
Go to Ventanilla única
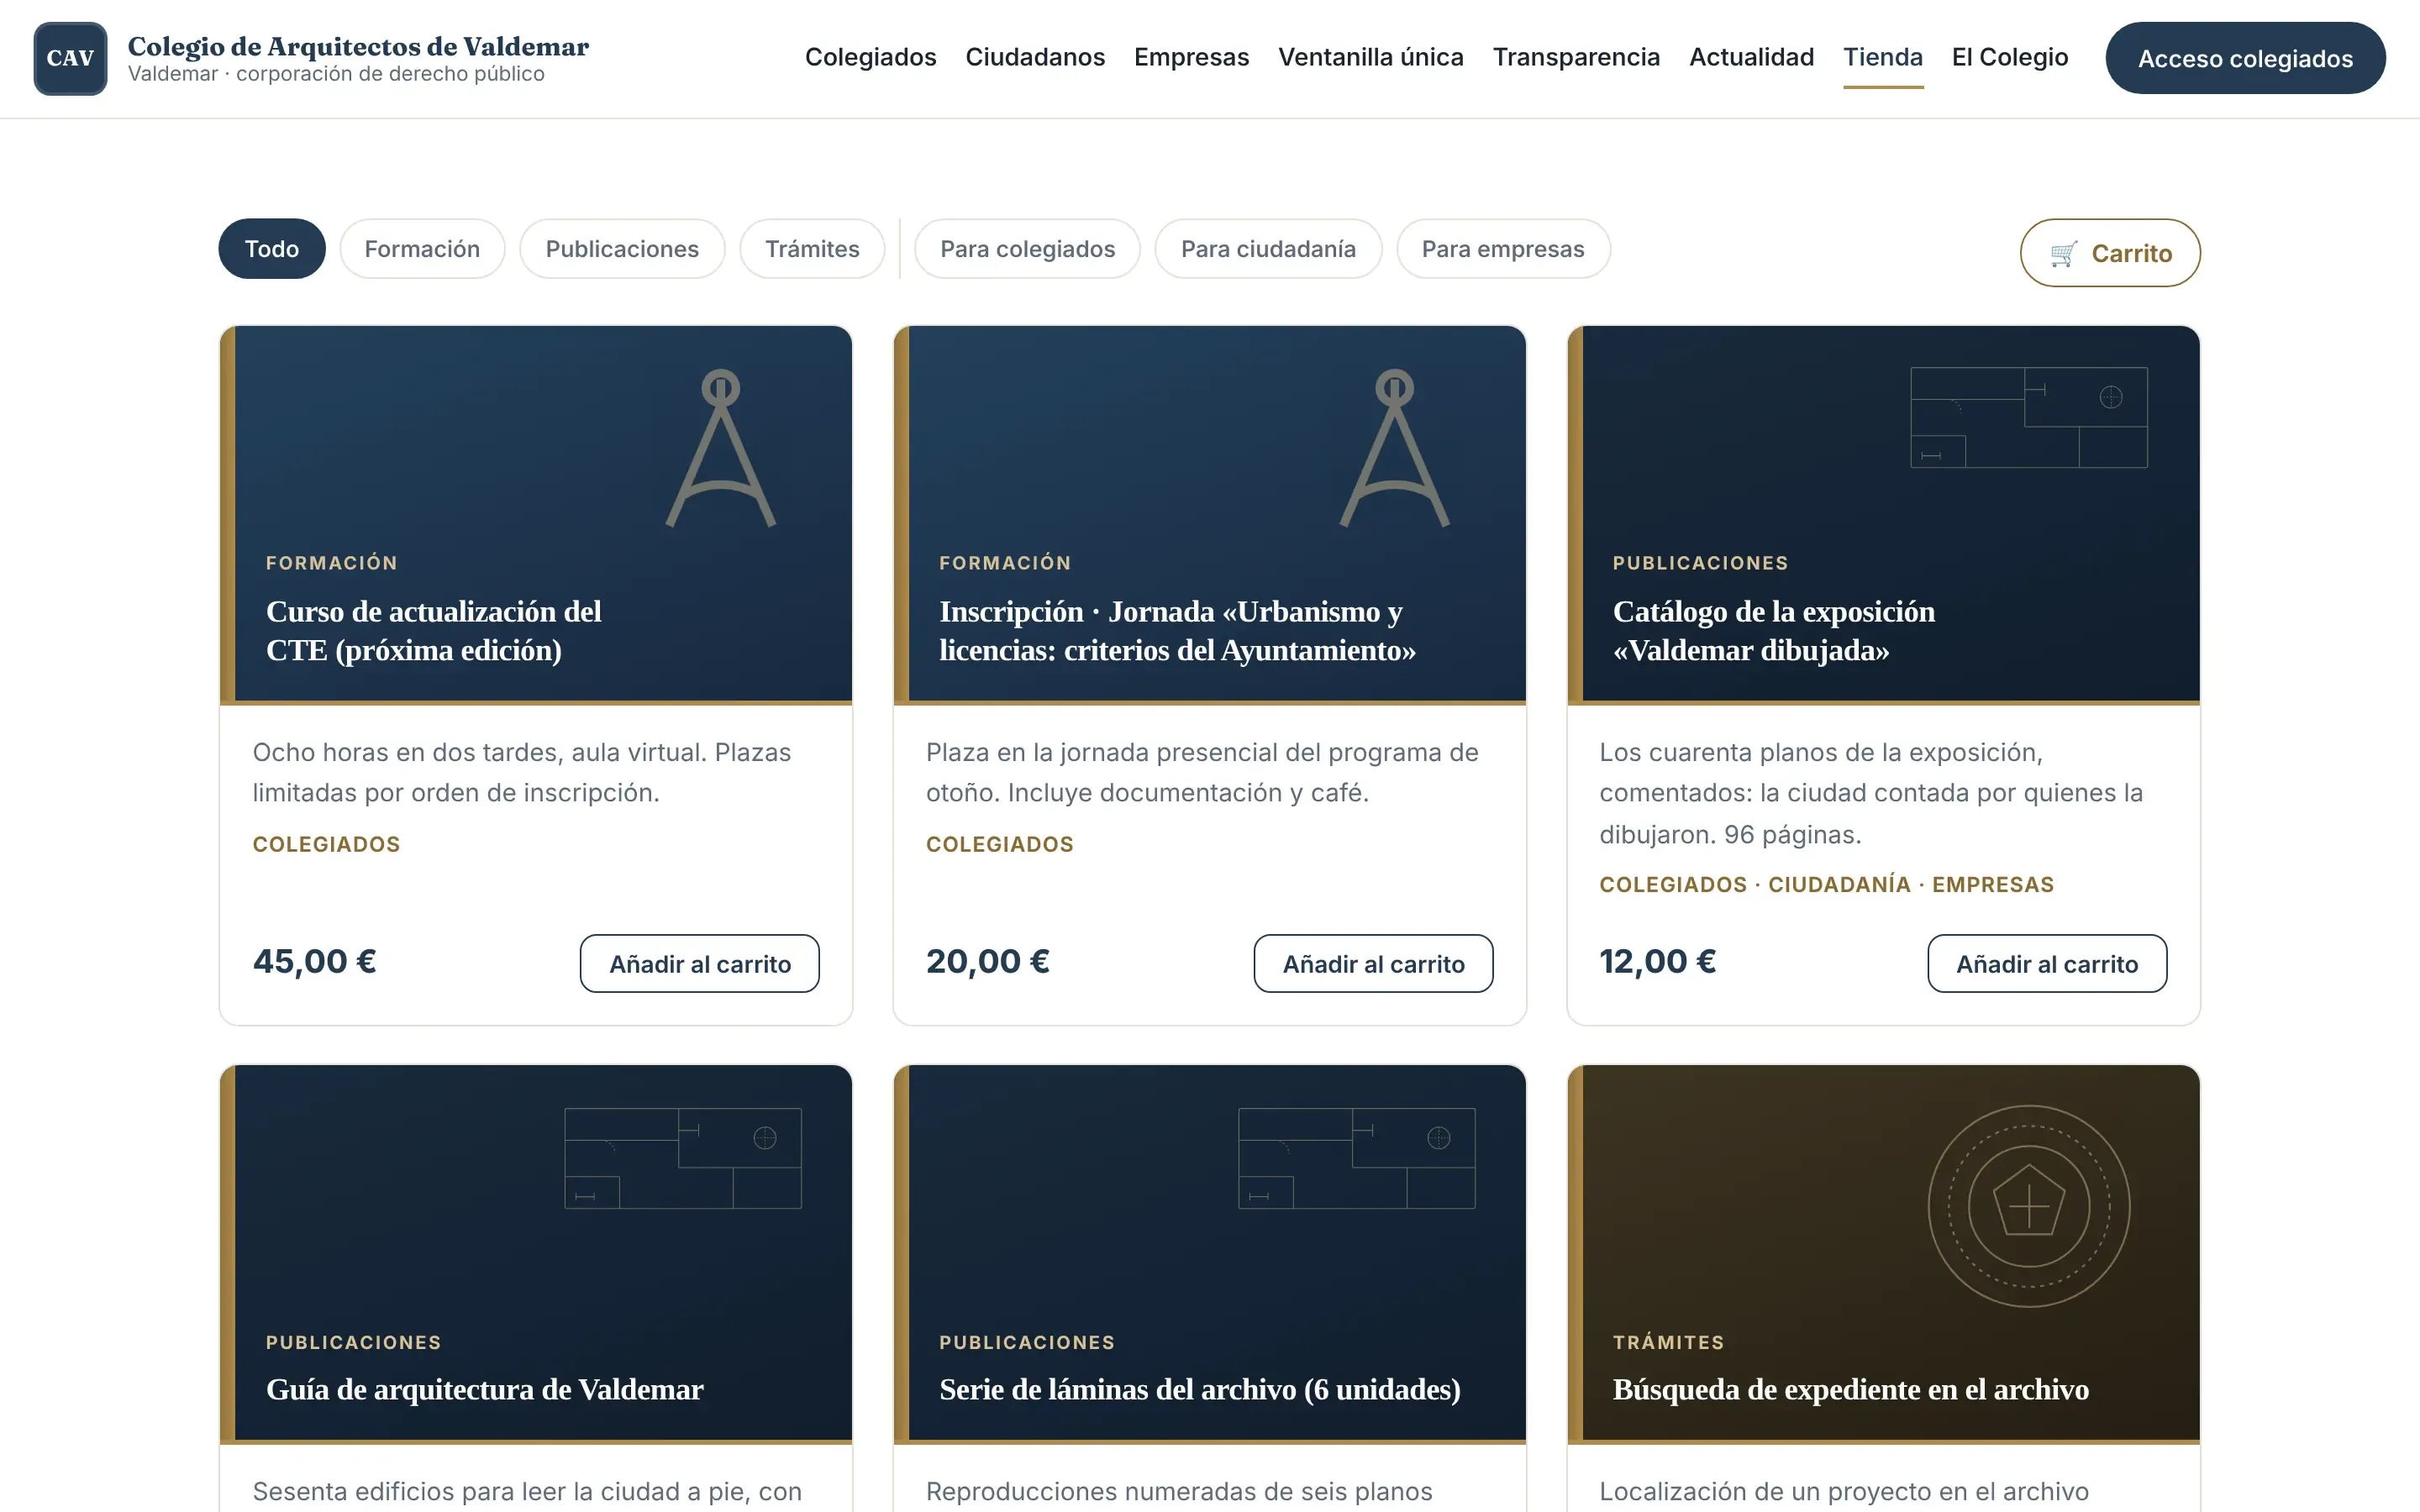1370,57
